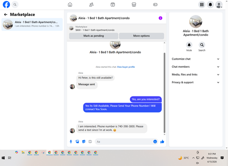The width and height of the screenshot is (228, 166).
Task: Click the chat vertical scrollbar thumb
Action: (x=164, y=93)
